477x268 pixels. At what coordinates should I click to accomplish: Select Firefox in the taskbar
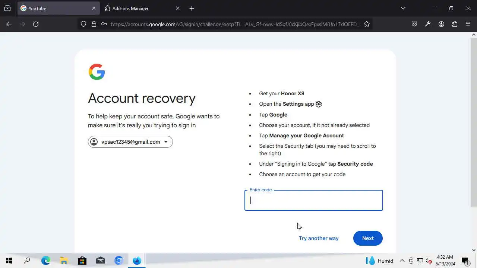click(137, 261)
